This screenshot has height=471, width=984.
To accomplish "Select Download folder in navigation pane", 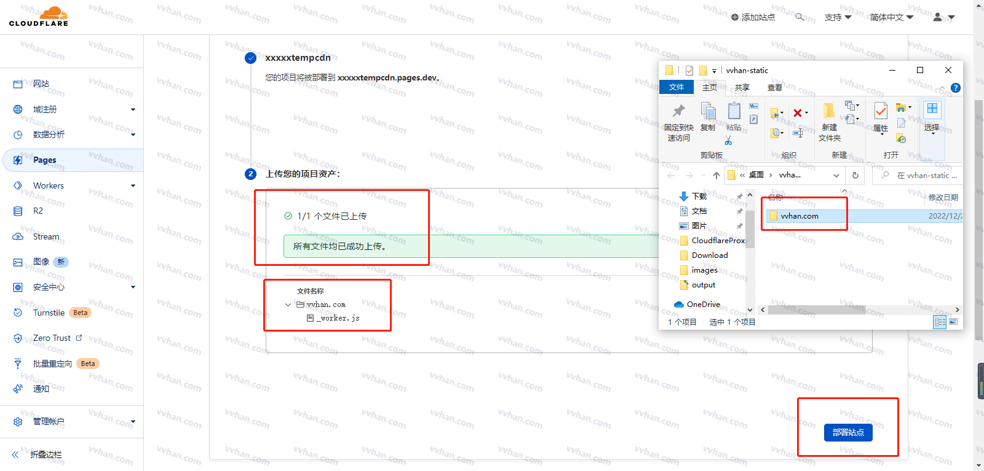I will [x=710, y=255].
